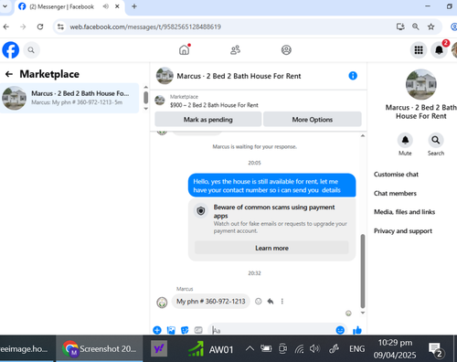Viewport: 457px width, 362px height.
Task: Show hidden system tray icons chevron
Action: point(250,348)
